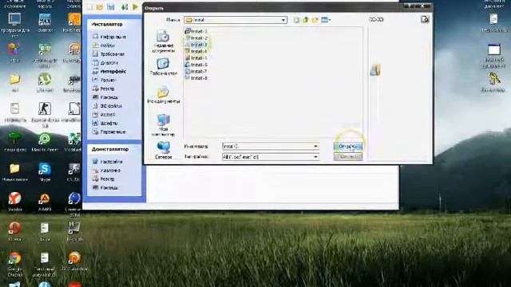Expand the Папка location dropdown

click(283, 20)
